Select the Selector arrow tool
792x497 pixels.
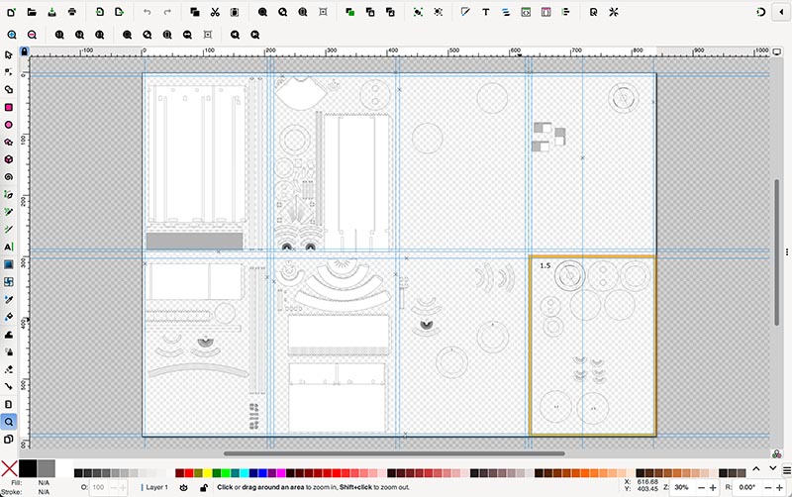coord(9,54)
